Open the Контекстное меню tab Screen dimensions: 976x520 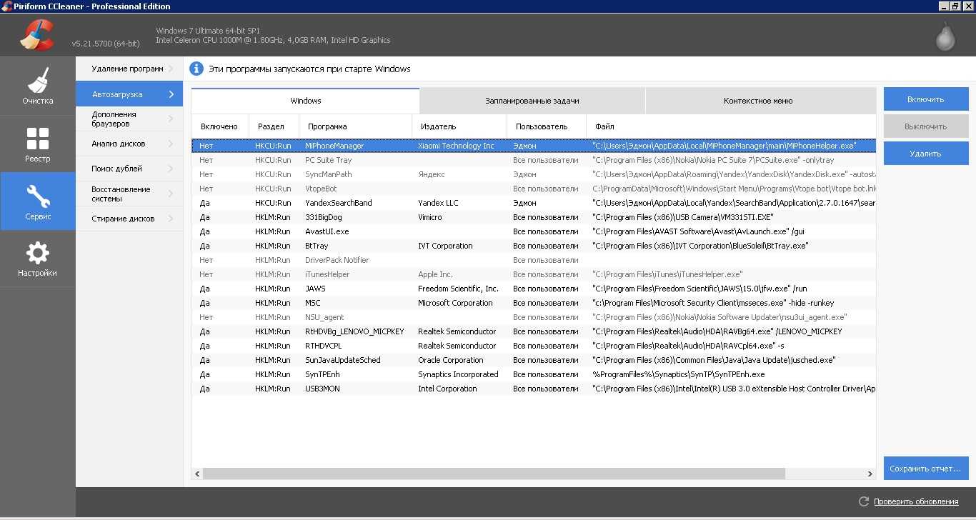tap(757, 101)
